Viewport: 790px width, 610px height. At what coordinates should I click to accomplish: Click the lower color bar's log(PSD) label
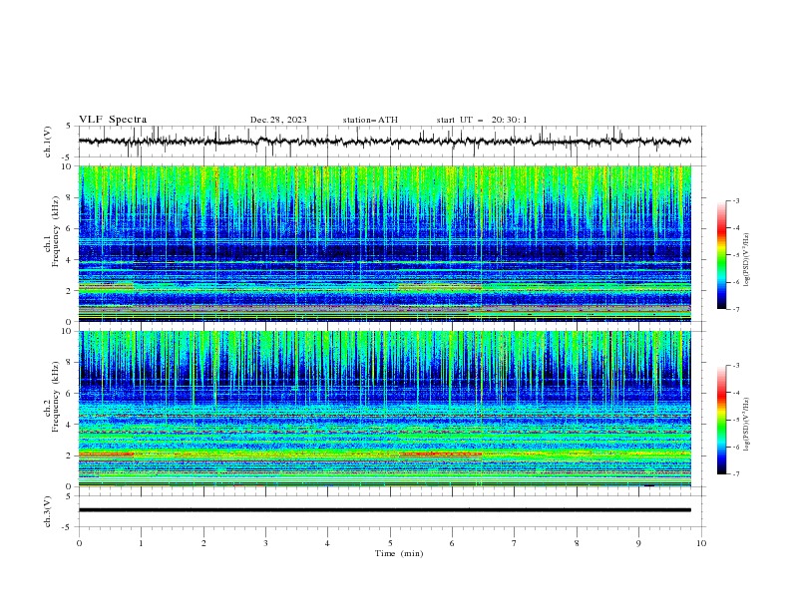(746, 425)
